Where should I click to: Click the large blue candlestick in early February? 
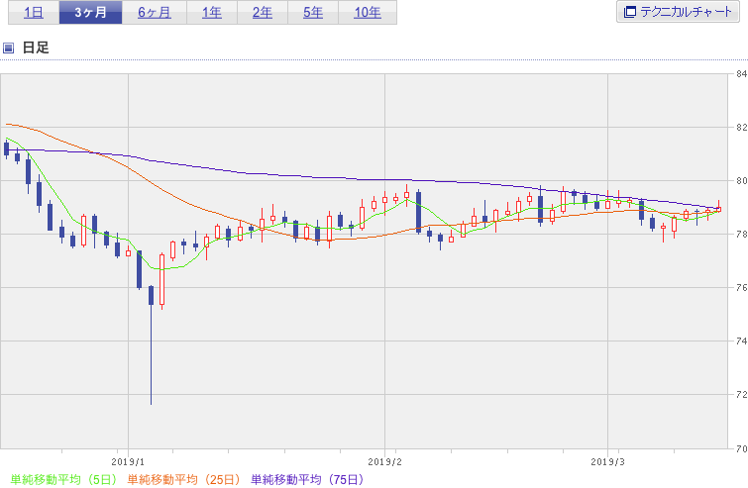coord(418,212)
